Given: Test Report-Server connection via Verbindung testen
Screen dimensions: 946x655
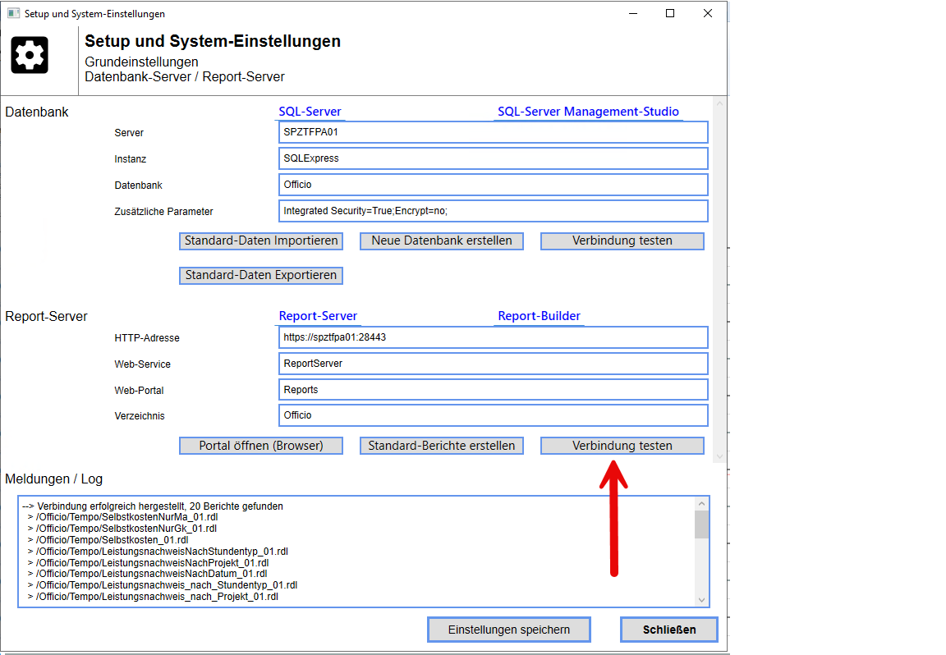Looking at the screenshot, I should [x=622, y=446].
